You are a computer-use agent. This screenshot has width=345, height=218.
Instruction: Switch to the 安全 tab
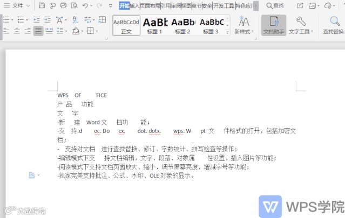tap(207, 5)
